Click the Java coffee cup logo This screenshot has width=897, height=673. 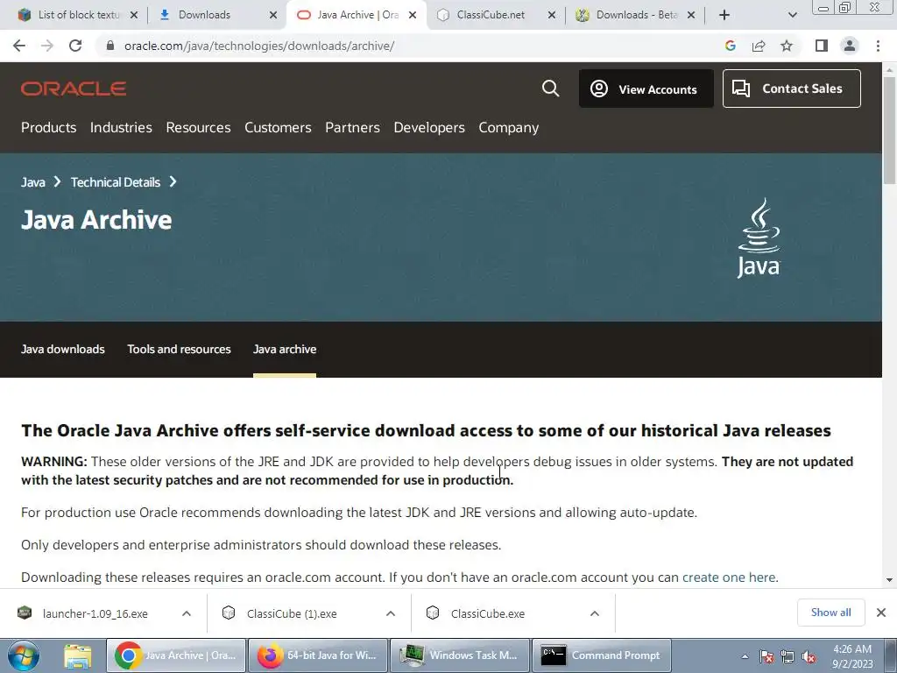coord(759,237)
